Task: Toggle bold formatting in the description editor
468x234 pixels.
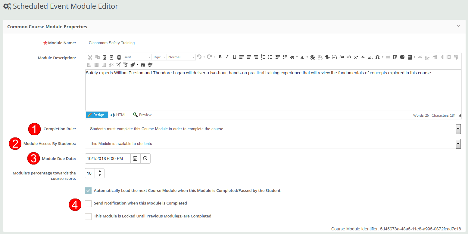Action: pyautogui.click(x=220, y=57)
